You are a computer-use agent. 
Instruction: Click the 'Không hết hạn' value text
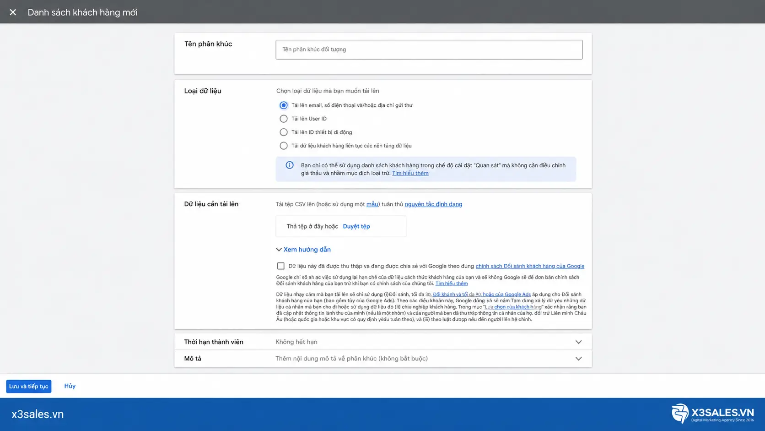click(x=296, y=342)
